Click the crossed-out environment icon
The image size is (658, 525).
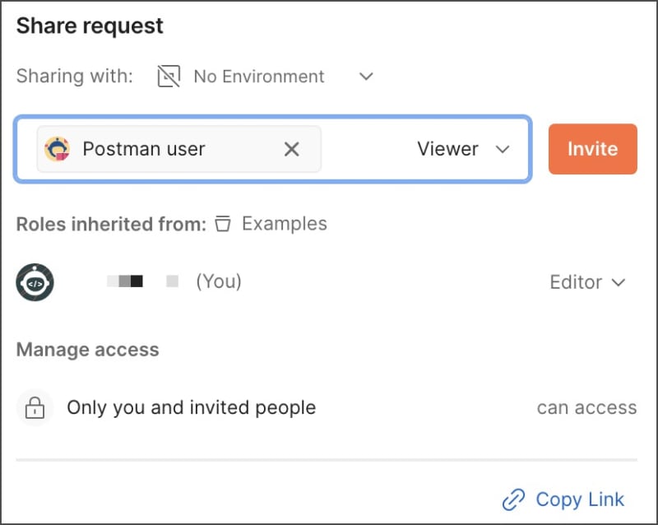click(x=167, y=76)
